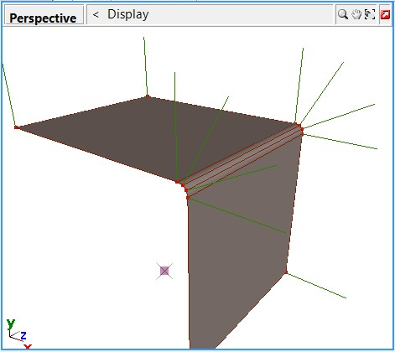
Task: Maximize the viewport with the red arrow icon
Action: coord(385,14)
